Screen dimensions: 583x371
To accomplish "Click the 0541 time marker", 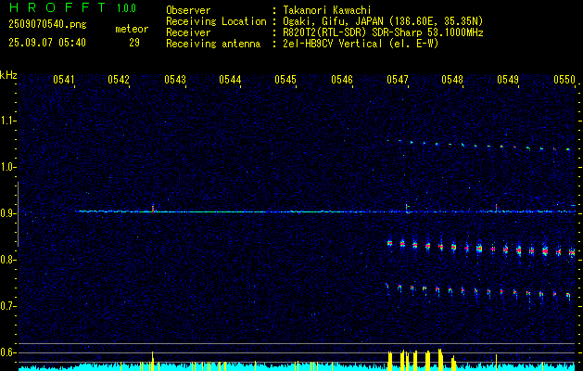I will pyautogui.click(x=64, y=79).
